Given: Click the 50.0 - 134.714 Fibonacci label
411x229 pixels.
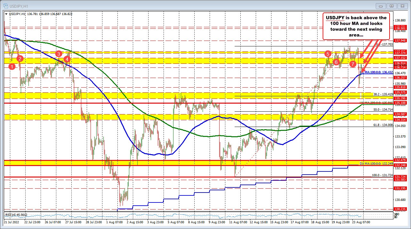Looking at the screenshot, I should coord(383,109).
